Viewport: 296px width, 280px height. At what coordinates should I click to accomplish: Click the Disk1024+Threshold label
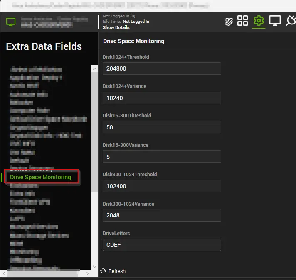click(x=126, y=57)
